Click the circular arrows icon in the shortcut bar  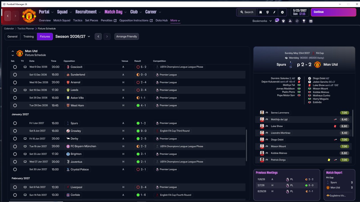coord(297,21)
